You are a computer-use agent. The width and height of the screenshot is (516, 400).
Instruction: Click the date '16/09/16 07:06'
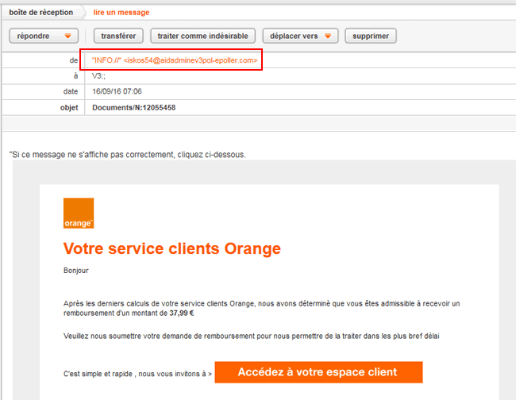(117, 91)
